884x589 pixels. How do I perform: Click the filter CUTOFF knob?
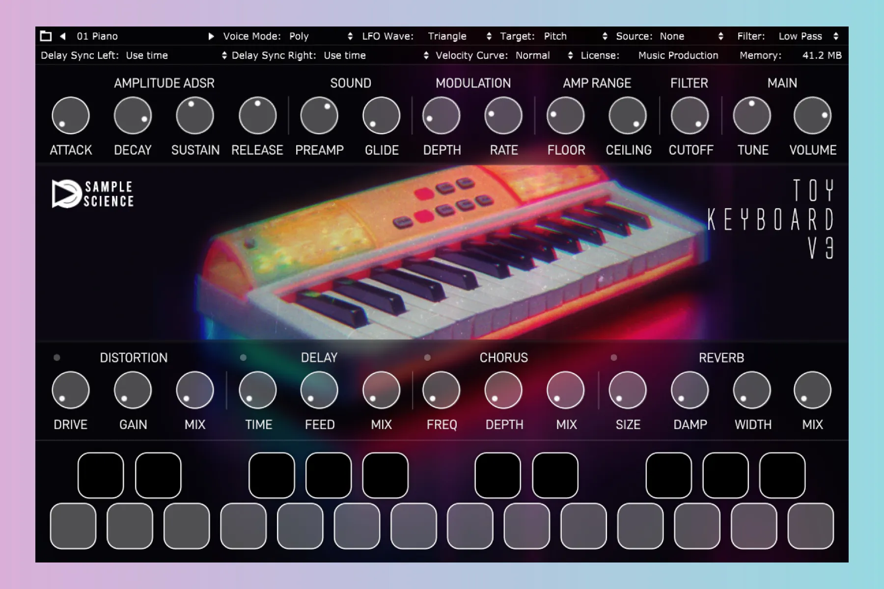click(690, 116)
